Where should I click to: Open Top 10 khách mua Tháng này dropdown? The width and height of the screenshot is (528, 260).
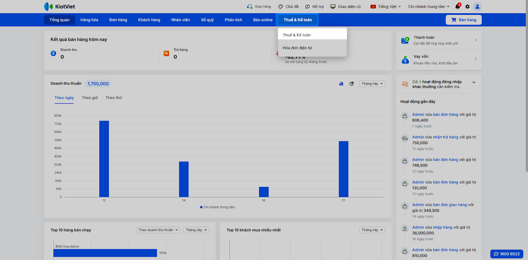[x=372, y=230]
